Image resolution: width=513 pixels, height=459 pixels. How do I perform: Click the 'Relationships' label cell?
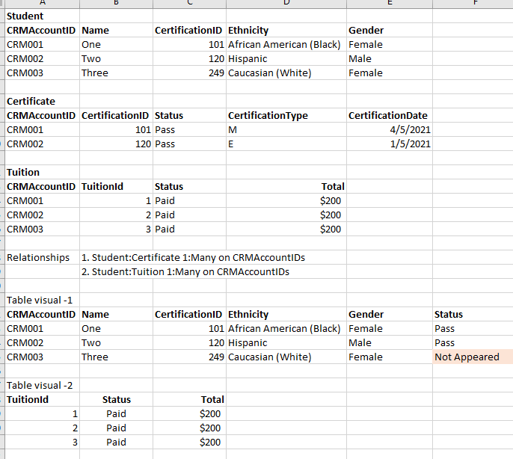click(42, 257)
